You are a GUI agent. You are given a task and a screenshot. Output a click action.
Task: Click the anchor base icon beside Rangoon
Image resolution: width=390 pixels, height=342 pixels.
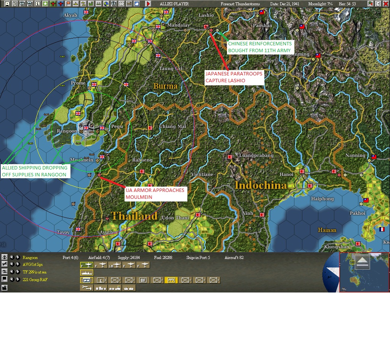[5, 257]
